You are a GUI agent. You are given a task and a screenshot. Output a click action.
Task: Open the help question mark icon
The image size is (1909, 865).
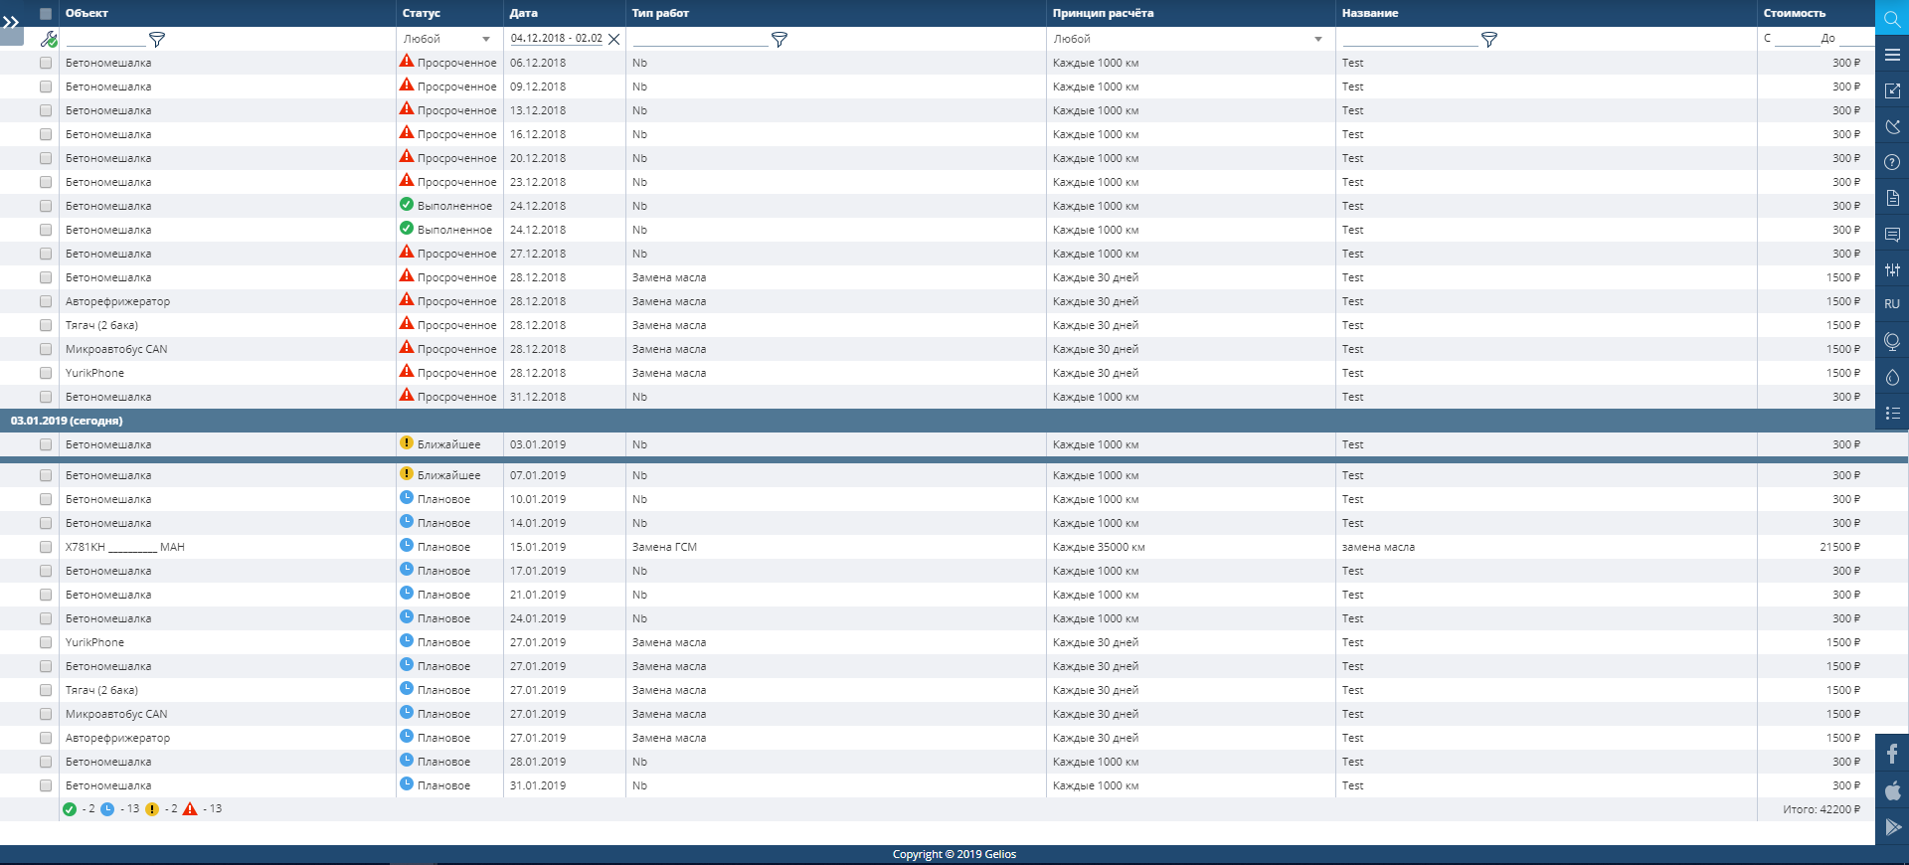tap(1892, 162)
